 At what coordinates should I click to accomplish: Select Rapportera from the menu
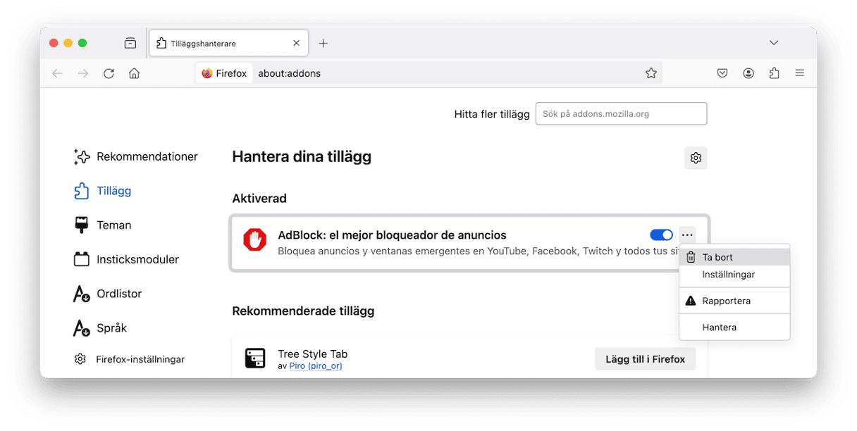click(x=734, y=301)
